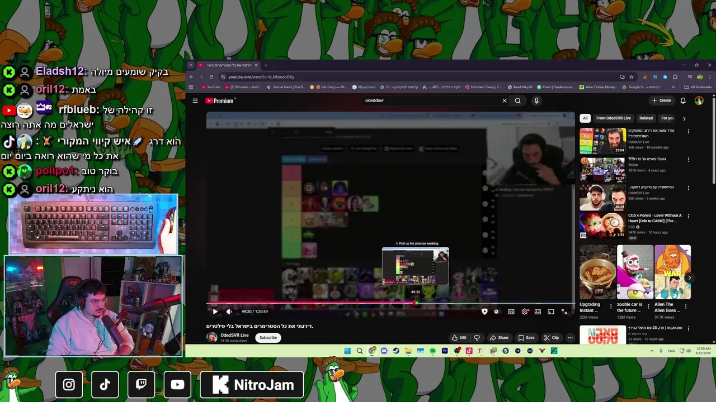Run the YouTube search magnifier button
716x402 pixels.
[x=518, y=100]
